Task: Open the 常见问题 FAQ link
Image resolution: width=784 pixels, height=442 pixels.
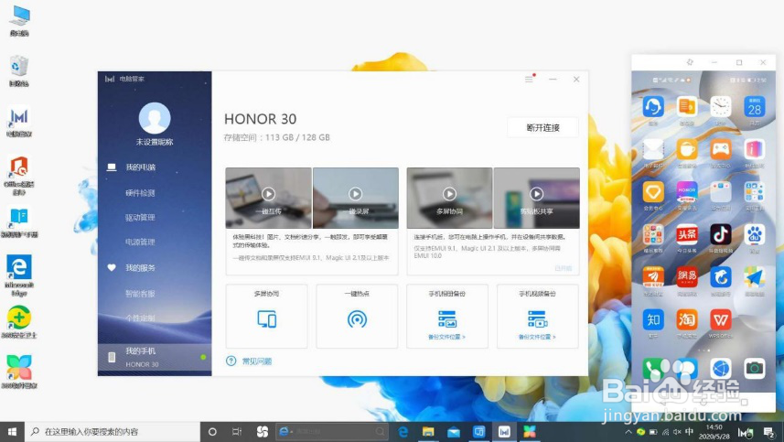Action: 257,361
